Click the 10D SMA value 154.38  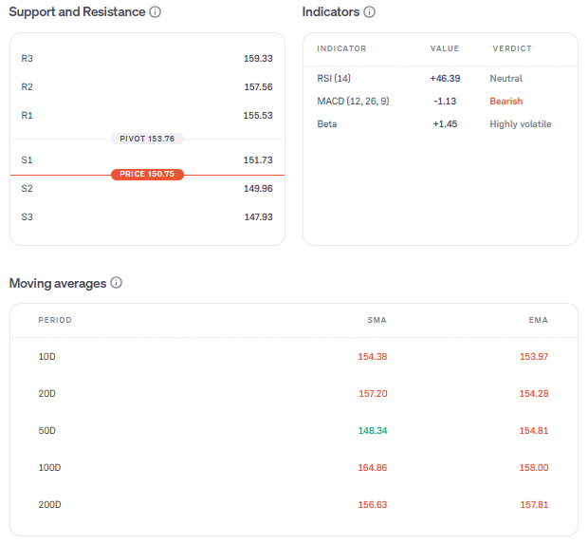(x=372, y=357)
